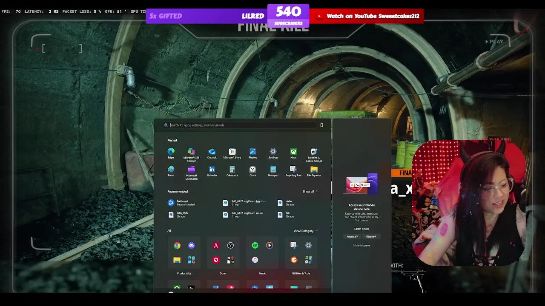Click the streamer webcam overlay
The image size is (545, 306).
469,203
